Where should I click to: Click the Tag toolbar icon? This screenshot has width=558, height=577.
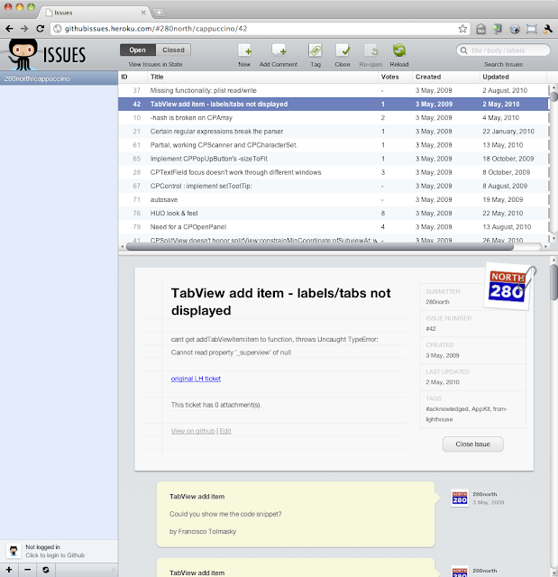click(316, 50)
